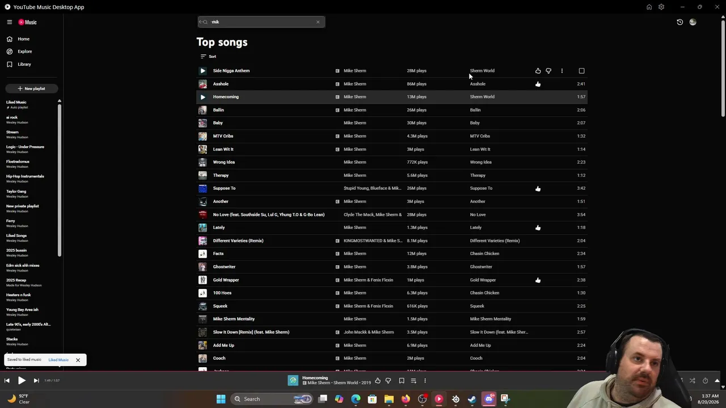The width and height of the screenshot is (726, 408).
Task: Skip to the previous track
Action: click(7, 381)
